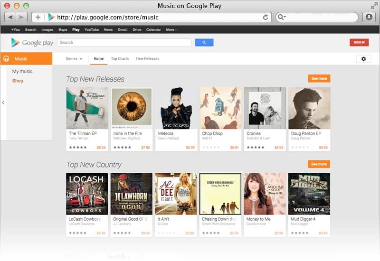Switch to the Top Charts tab
Viewport: 380px width, 261px height.
pyautogui.click(x=120, y=58)
